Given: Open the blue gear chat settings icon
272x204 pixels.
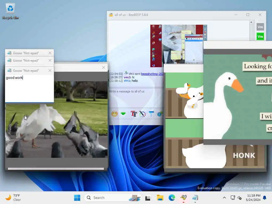Looking at the screenshot, I should (x=160, y=114).
